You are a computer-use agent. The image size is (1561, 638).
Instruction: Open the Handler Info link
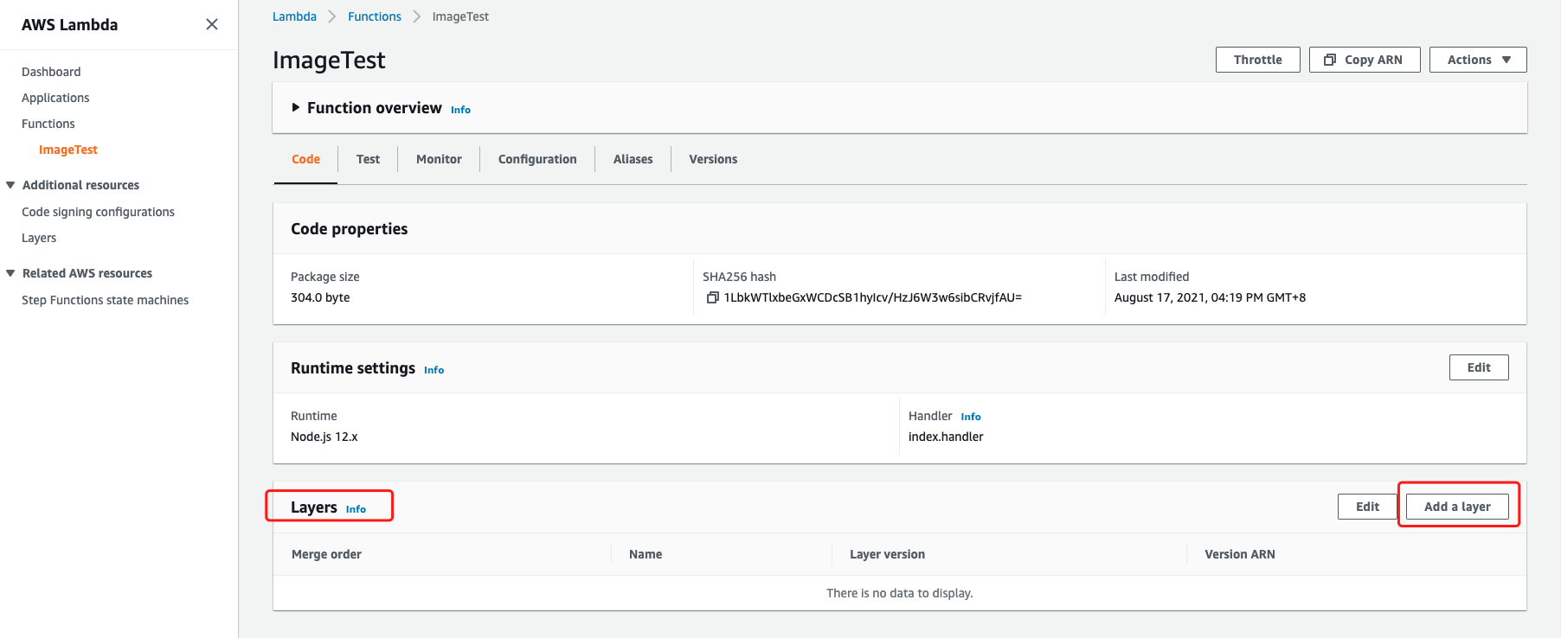(971, 417)
